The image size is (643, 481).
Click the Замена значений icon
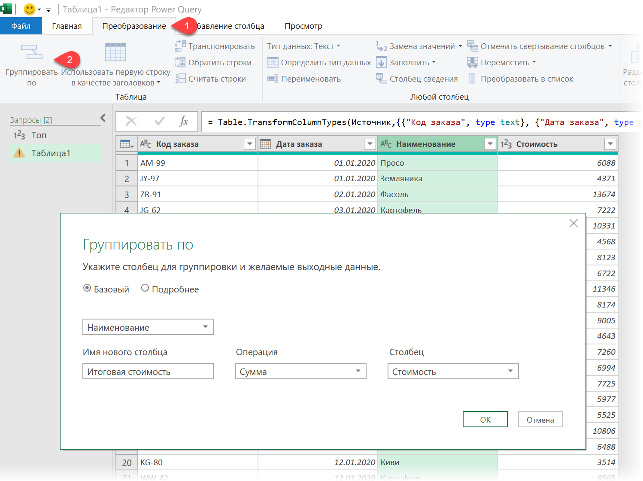click(x=381, y=46)
